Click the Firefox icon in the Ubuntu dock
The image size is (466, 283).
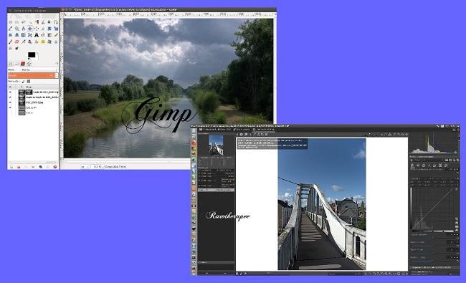[194, 143]
